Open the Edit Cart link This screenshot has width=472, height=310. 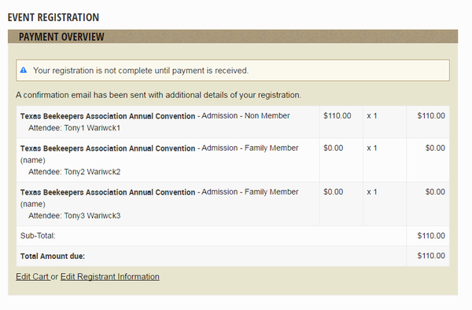click(x=32, y=277)
